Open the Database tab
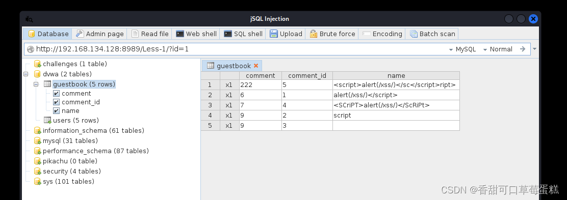This screenshot has width=567, height=200. 48,34
